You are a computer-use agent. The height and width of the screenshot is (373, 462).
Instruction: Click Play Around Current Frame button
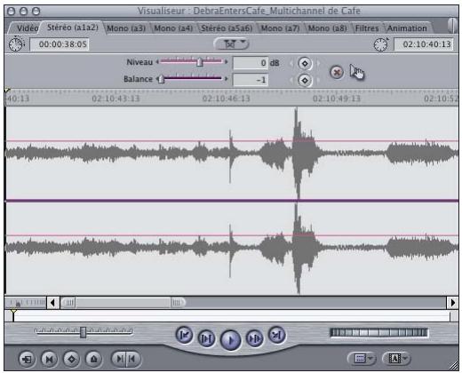point(255,338)
